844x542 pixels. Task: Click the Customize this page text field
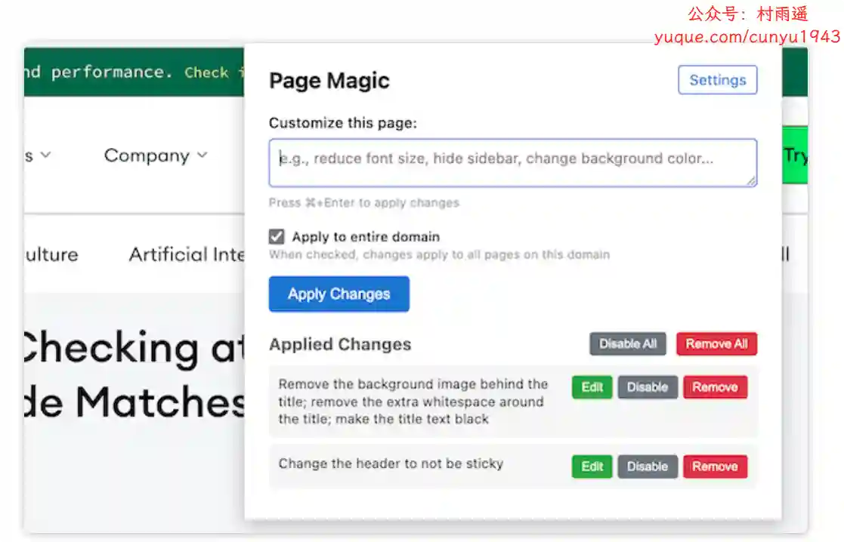(x=512, y=162)
